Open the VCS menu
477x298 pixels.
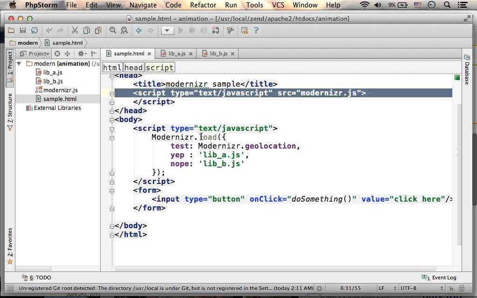tap(278, 5)
